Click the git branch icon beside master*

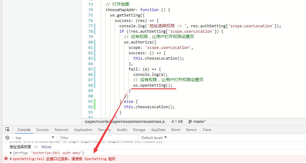(190, 122)
